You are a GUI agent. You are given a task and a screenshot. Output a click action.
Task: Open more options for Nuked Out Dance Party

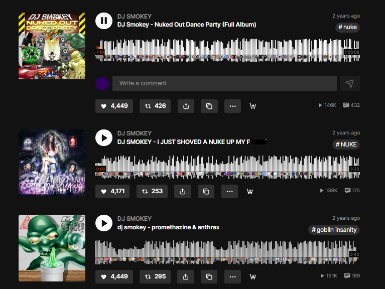tap(232, 106)
